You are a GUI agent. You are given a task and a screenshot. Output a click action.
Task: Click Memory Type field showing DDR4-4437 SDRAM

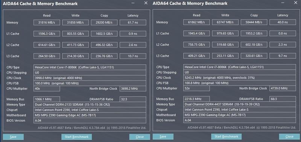click(240, 105)
